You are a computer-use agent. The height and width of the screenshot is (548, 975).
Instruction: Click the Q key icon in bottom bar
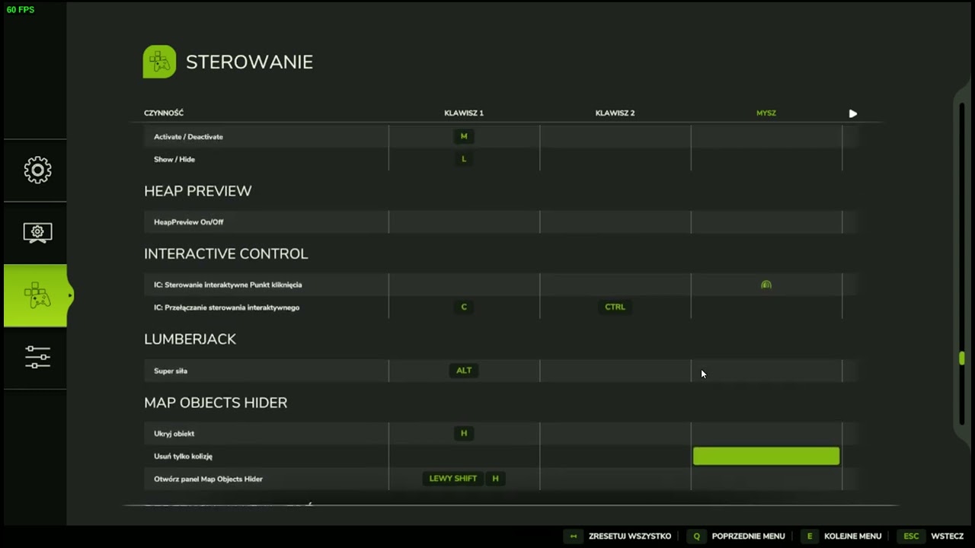(696, 537)
